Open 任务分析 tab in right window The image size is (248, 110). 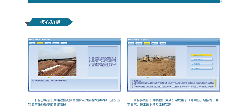click(x=139, y=43)
